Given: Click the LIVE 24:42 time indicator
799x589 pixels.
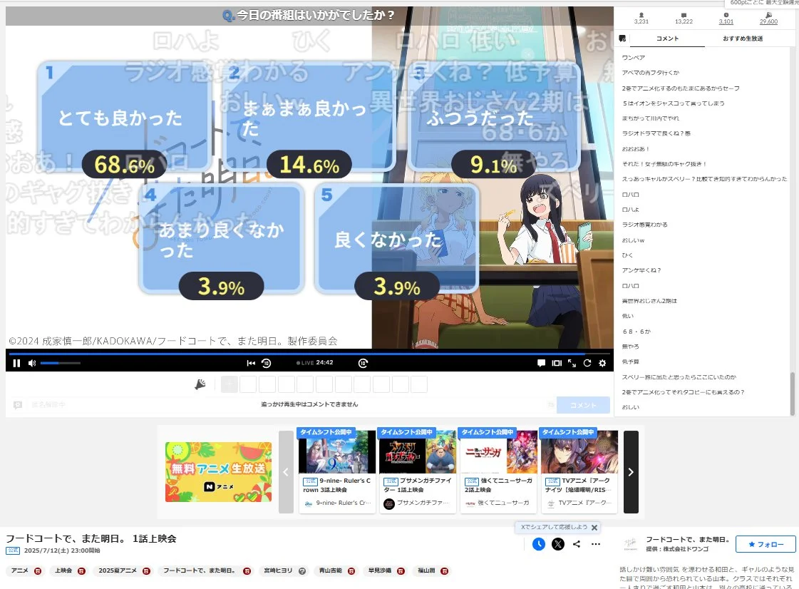Looking at the screenshot, I should point(315,363).
